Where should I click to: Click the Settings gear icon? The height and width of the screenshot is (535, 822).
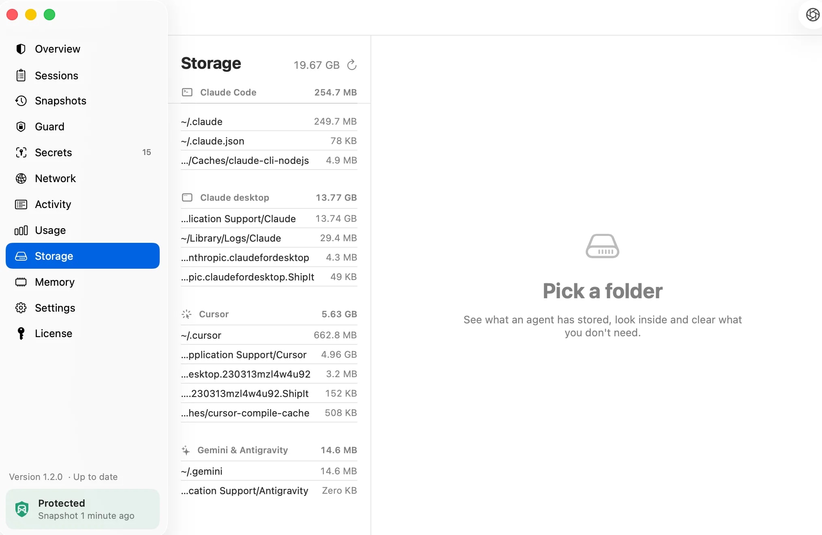tap(21, 308)
